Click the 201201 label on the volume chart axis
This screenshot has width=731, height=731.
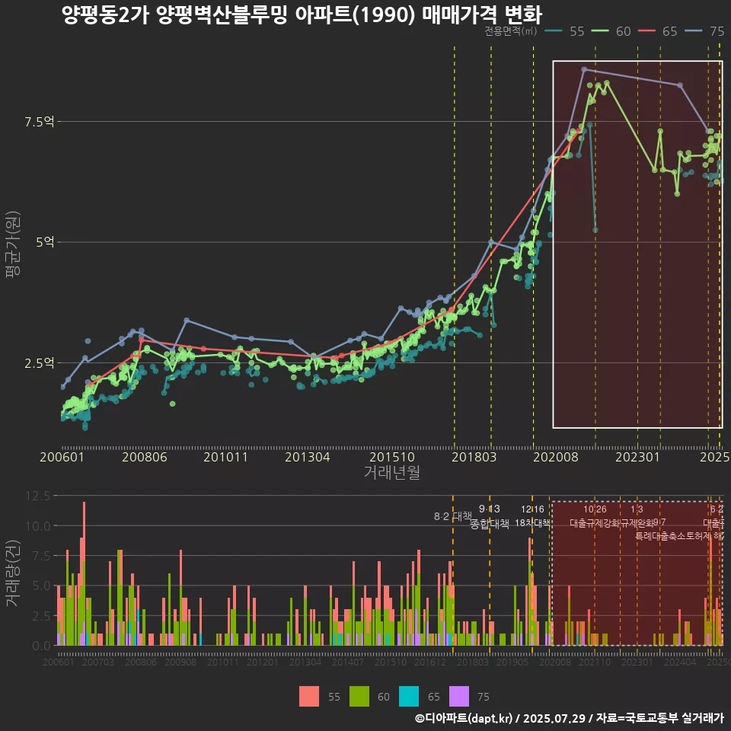pos(262,662)
